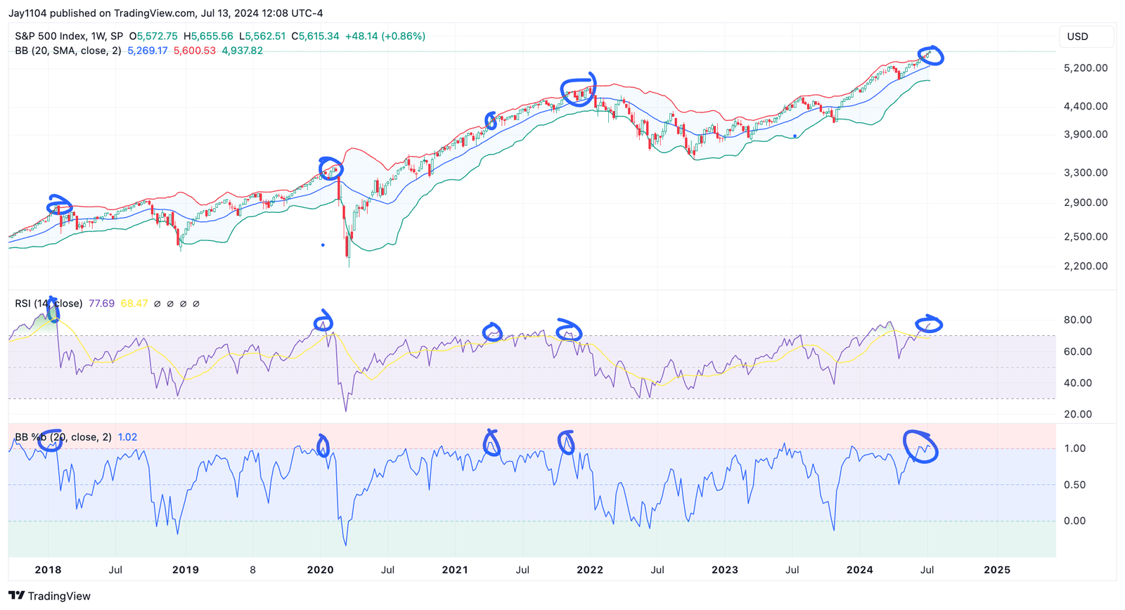Click the TradingView logo at bottom left

click(x=50, y=596)
